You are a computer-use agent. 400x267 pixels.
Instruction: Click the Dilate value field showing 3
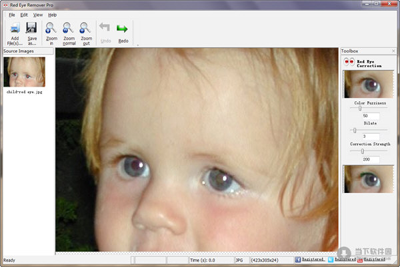click(x=371, y=136)
